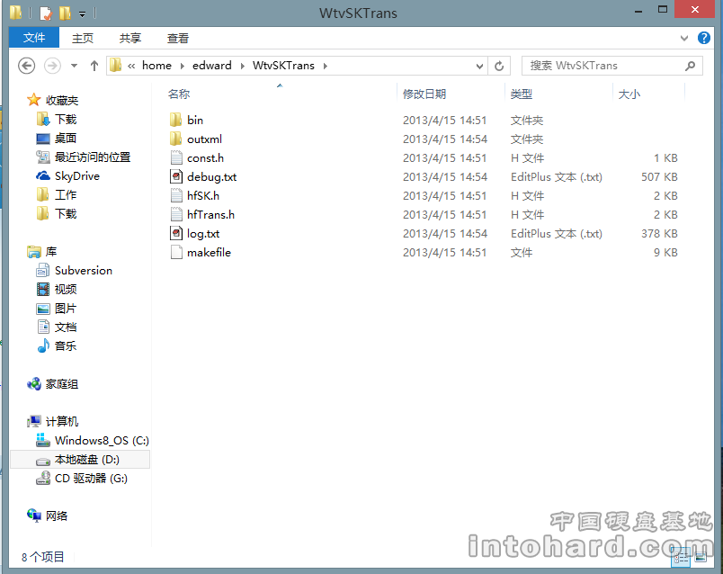Select the log.txt EditPlus file icon
The image size is (723, 574).
(x=176, y=234)
